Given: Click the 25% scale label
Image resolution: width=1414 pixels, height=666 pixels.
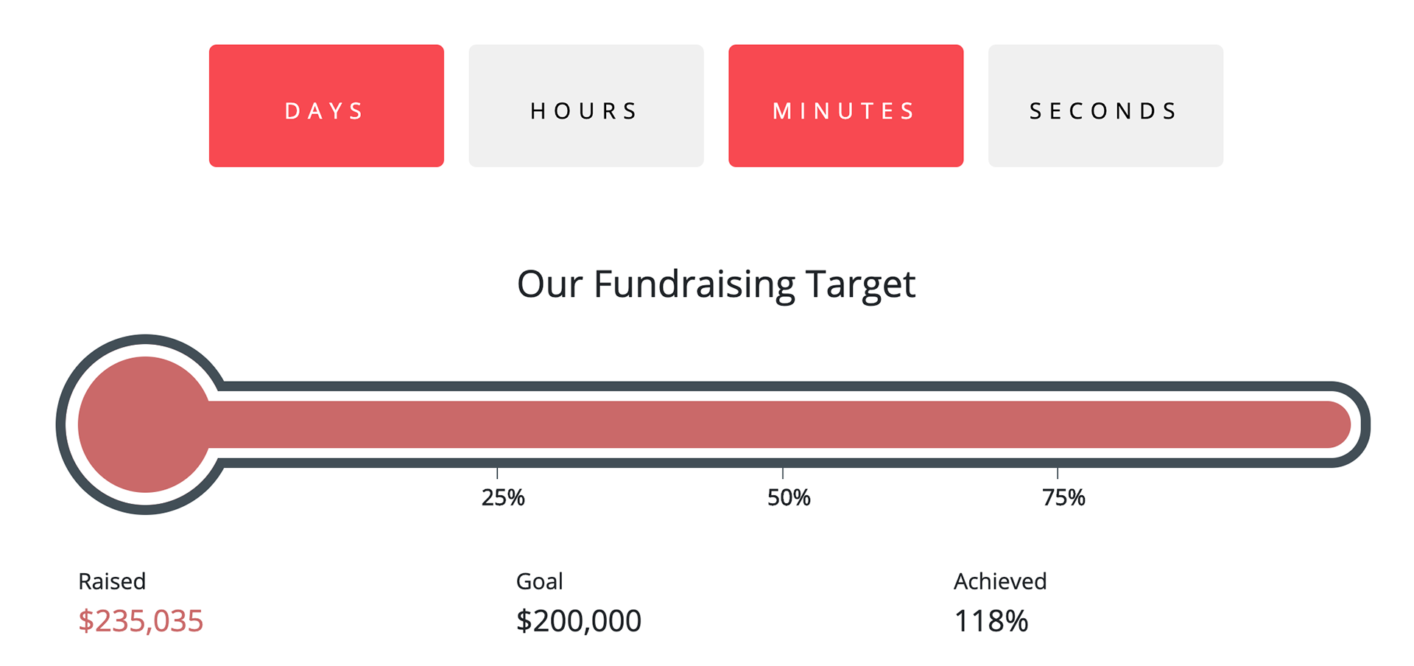Looking at the screenshot, I should (x=503, y=498).
